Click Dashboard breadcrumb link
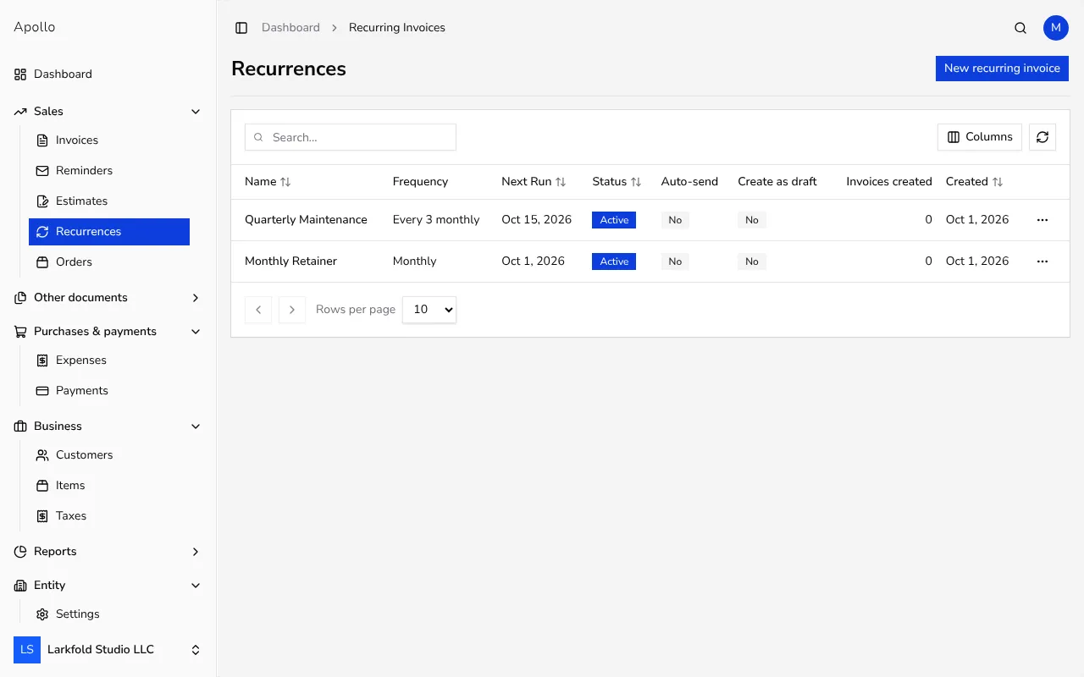1084x677 pixels. (x=290, y=28)
